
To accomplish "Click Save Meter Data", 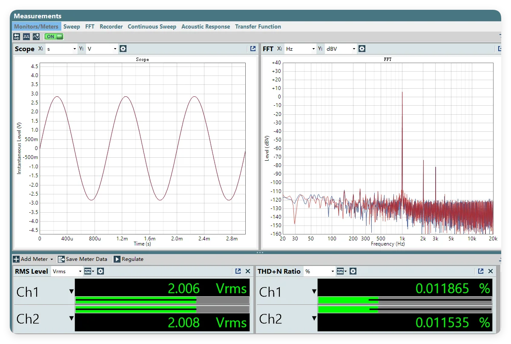I will click(83, 259).
